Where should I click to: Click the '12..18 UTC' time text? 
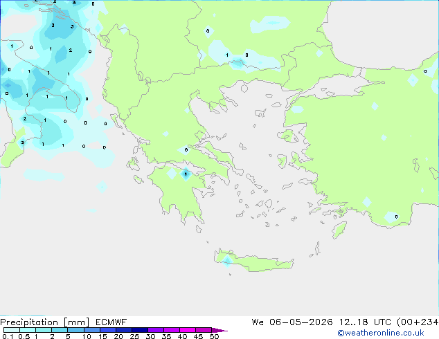pyautogui.click(x=365, y=322)
